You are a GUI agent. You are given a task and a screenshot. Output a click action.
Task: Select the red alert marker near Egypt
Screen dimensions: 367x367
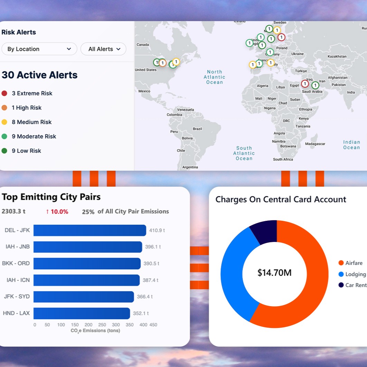(305, 84)
